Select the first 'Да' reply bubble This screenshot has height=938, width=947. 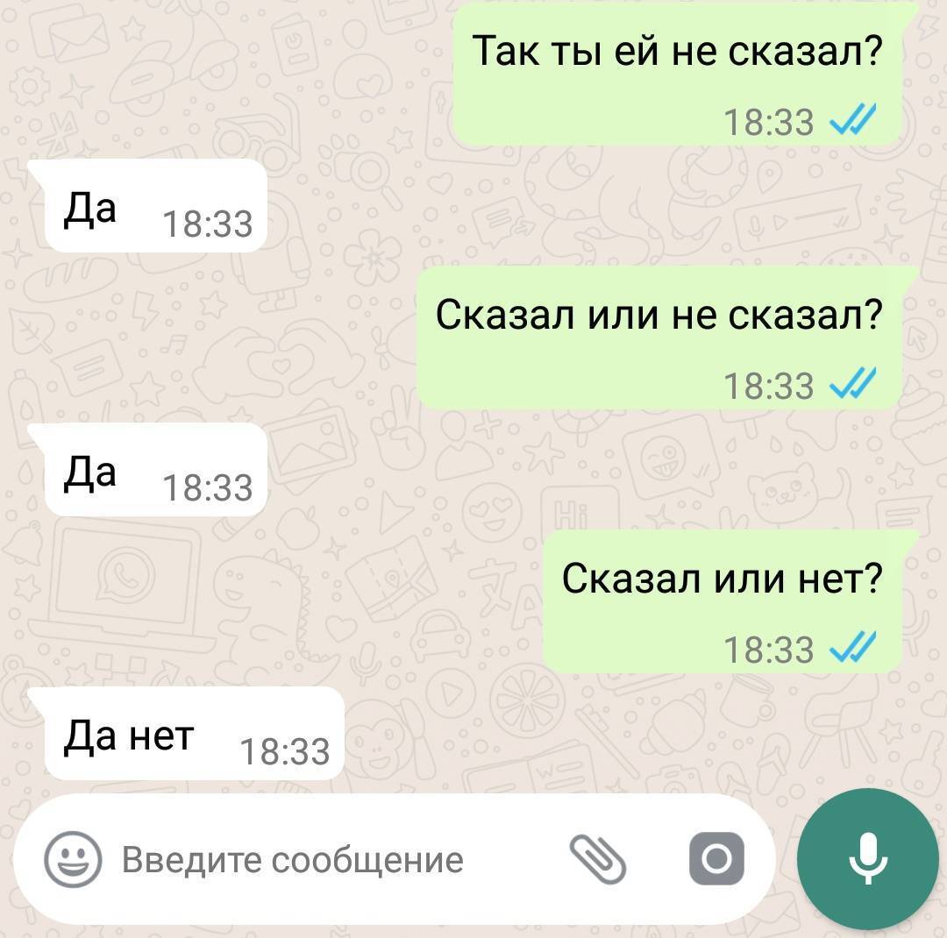(150, 205)
